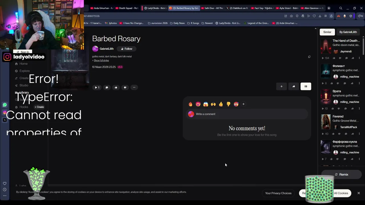React with the thumbs up emoji
Image resolution: width=365 pixels, height=205 pixels.
(221, 104)
